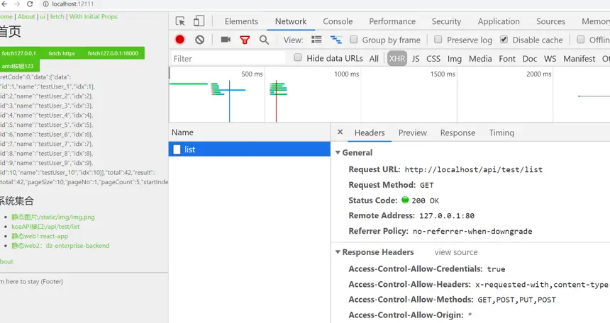Filter requests by Media type
This screenshot has width=610, height=323.
click(x=480, y=59)
